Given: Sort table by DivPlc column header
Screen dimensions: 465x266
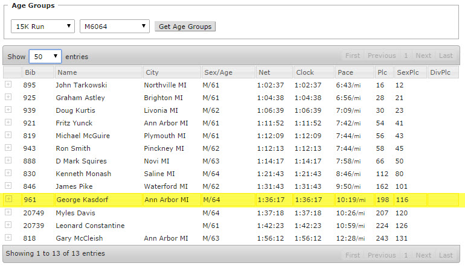Looking at the screenshot, I should tap(444, 72).
